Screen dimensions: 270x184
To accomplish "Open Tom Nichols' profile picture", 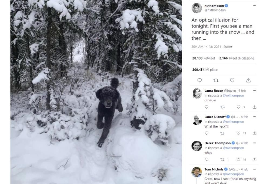I will coord(197,172).
